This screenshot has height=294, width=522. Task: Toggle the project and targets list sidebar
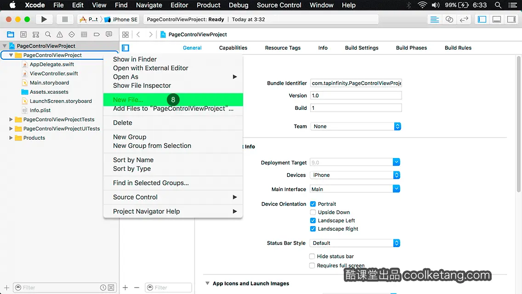(125, 48)
